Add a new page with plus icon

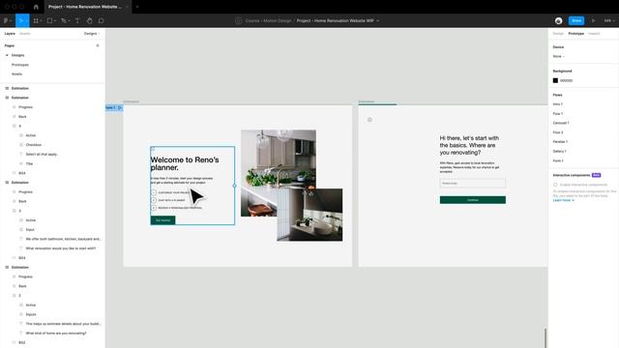[98, 45]
